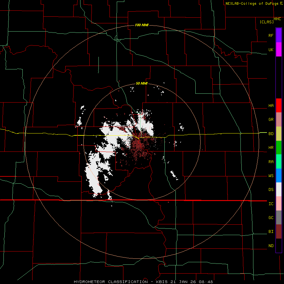The height and width of the screenshot is (284, 284).
Task: Click the NEXLAB-College of DuPage credit text
Action: [252, 3]
